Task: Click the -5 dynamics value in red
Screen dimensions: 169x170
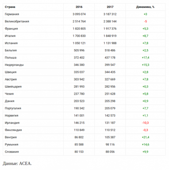Action: [x=146, y=21]
